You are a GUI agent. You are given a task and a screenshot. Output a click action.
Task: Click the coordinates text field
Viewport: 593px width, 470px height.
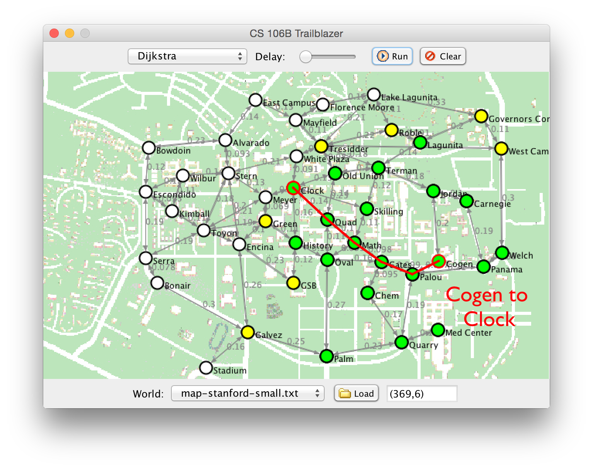(422, 394)
